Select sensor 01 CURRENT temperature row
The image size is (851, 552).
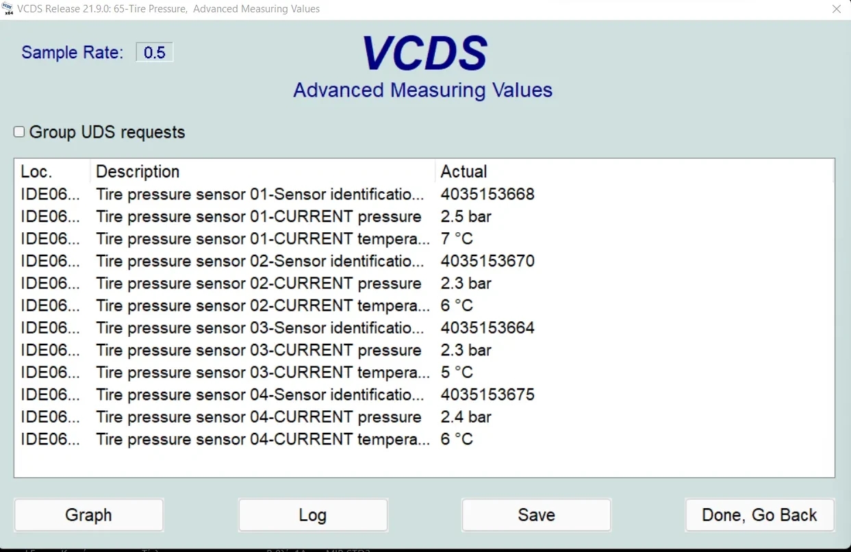(x=424, y=239)
